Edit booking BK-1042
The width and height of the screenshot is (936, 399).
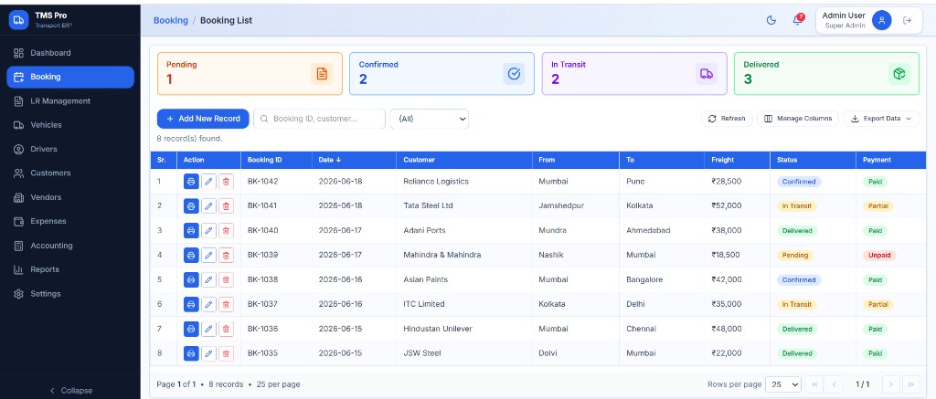pos(208,182)
